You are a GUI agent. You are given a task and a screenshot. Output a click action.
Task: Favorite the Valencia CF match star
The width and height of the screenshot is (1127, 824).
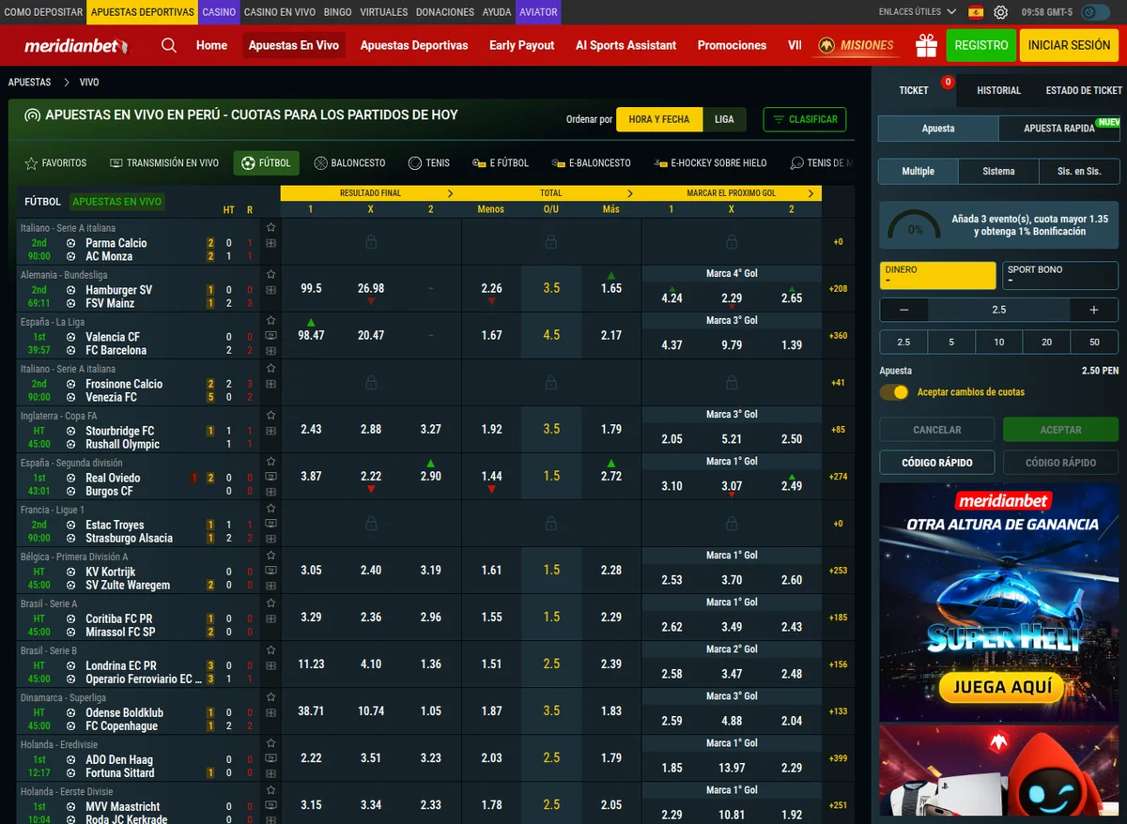click(x=271, y=321)
